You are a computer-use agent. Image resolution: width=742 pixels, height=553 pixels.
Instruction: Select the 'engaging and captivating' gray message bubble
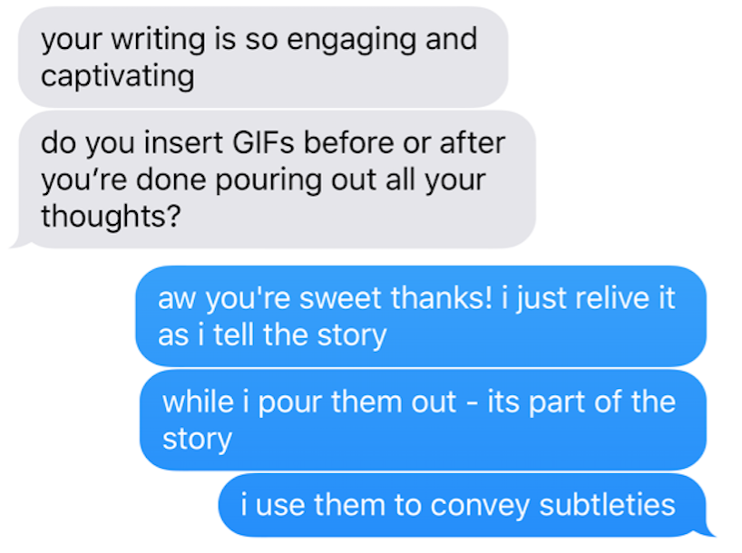point(263,57)
